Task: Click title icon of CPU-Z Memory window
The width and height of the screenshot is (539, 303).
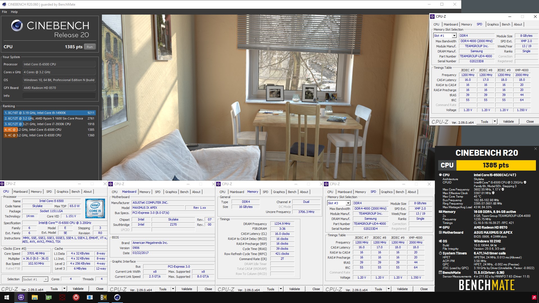Action: click(218, 184)
